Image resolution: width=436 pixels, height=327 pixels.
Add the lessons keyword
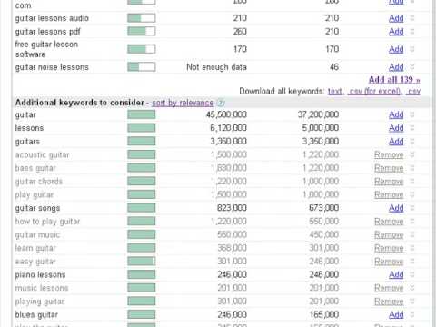[396, 128]
